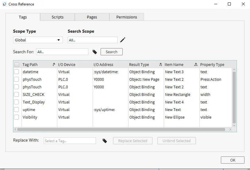Click the Item Name column sort arrow

[196, 64]
